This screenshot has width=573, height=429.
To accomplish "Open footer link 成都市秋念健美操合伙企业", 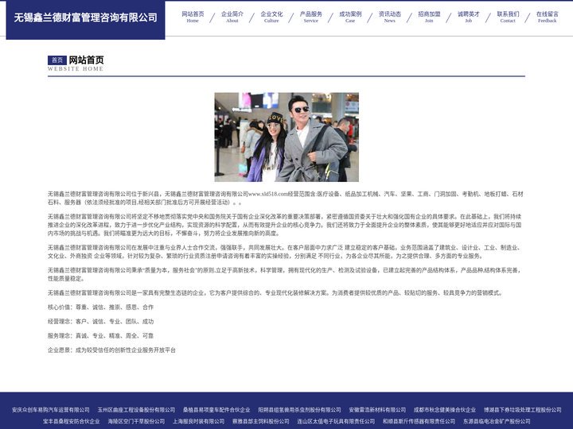I will (445, 410).
